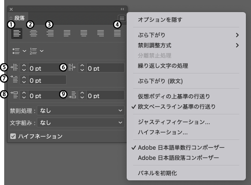Image resolution: width=251 pixels, height=185 pixels.
Task: Adjust the first-line indent stepper arrows
Action: click(24, 80)
